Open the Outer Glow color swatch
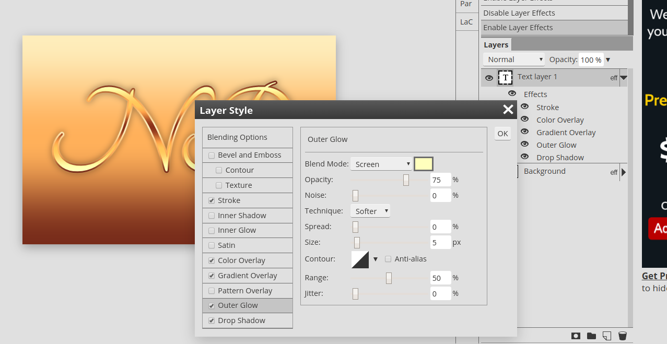This screenshot has height=344, width=667. (x=423, y=163)
